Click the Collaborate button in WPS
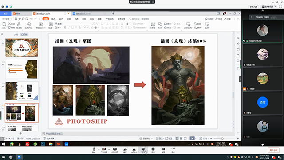The image size is (284, 160). 219,19
